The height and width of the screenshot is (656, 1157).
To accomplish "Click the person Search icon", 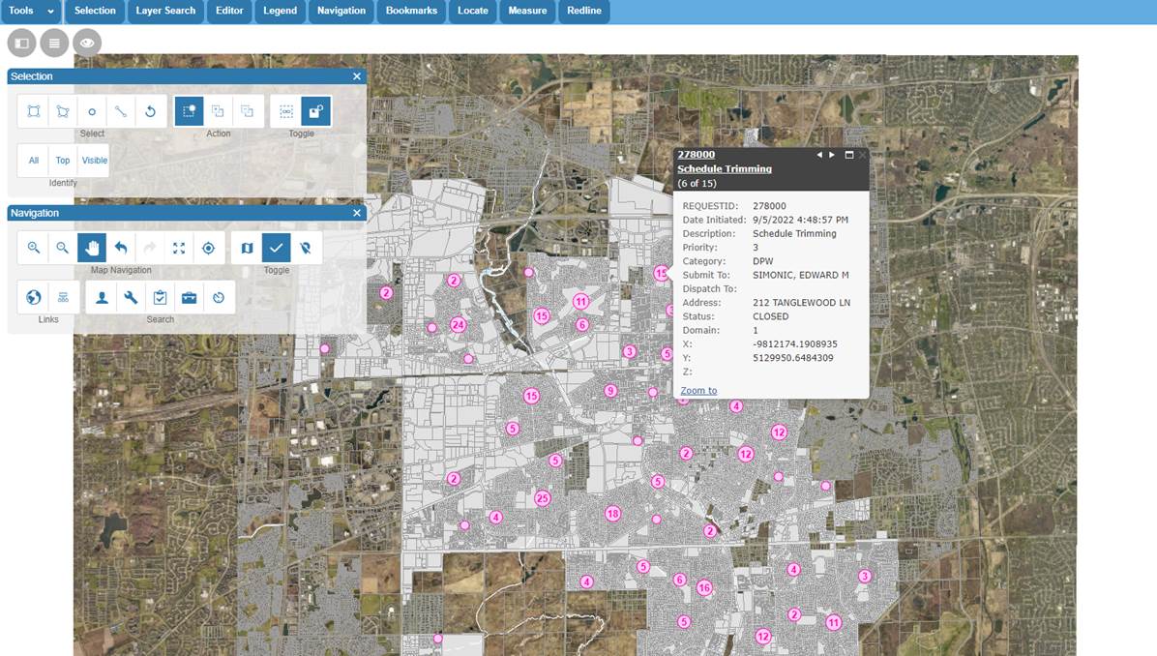I will 102,297.
